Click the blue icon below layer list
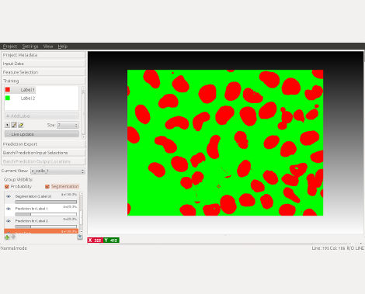This screenshot has width=365, height=294. tap(80, 237)
